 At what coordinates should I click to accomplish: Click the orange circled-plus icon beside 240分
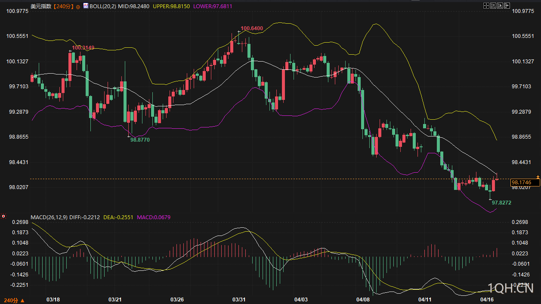tap(77, 7)
